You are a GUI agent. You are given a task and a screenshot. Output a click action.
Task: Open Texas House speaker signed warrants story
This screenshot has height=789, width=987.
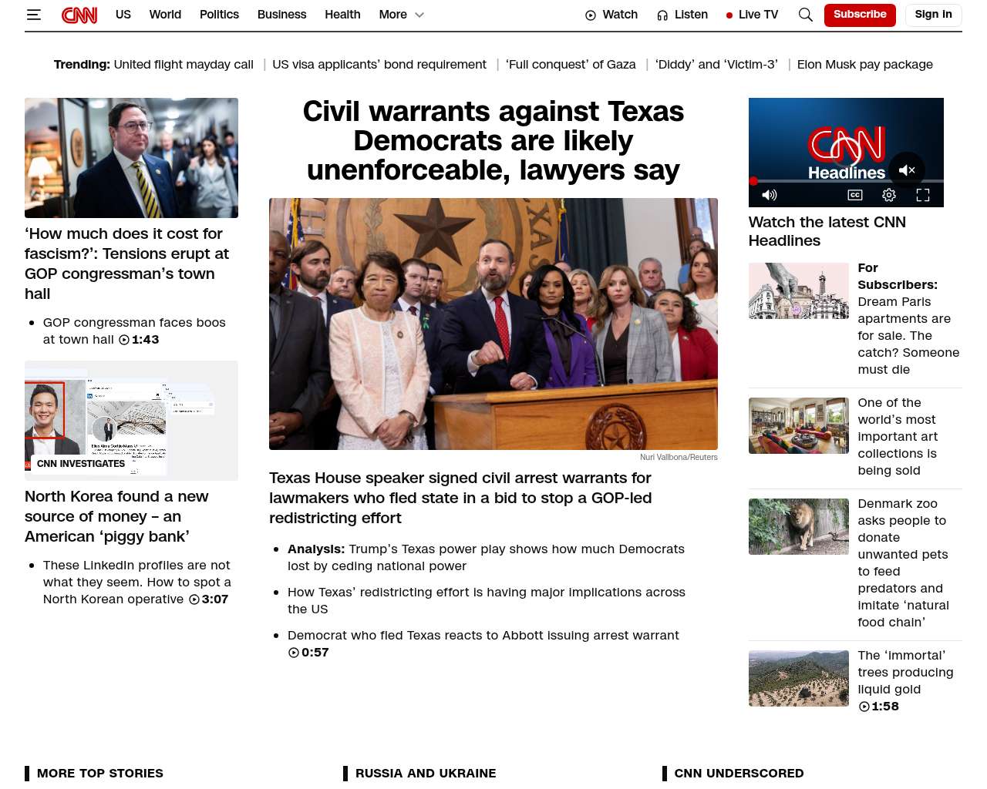(x=460, y=498)
